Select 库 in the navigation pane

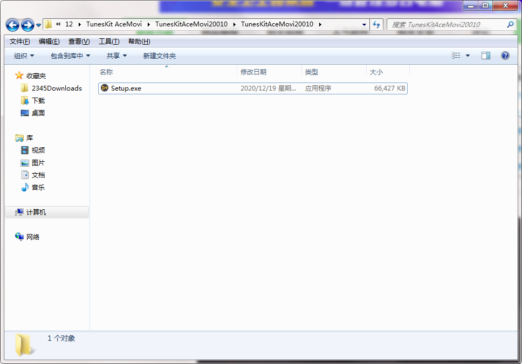(x=29, y=138)
